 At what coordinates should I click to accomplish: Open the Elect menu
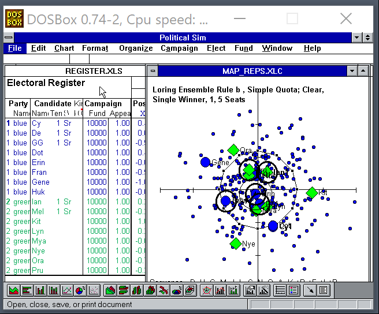tap(216, 48)
